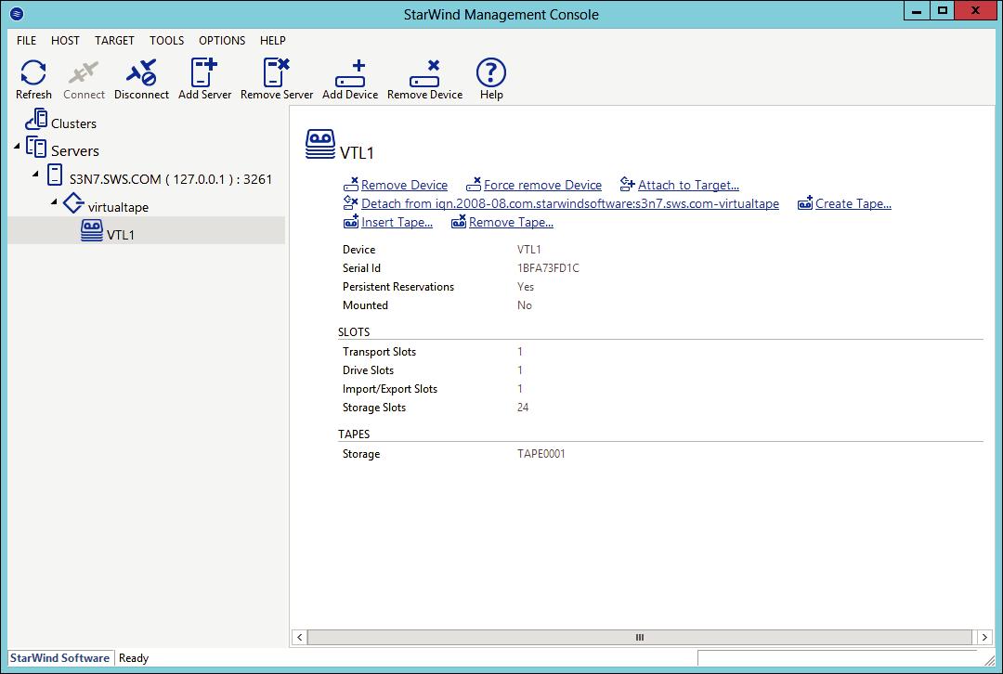Click the virtualtape target diamond icon
Viewport: 1003px width, 674px height.
pyautogui.click(x=73, y=203)
